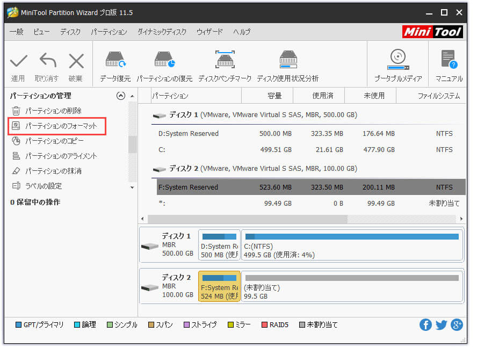Click the label icon beside ラベルの設定
Viewport: 477px width, 347px height.
[x=16, y=185]
